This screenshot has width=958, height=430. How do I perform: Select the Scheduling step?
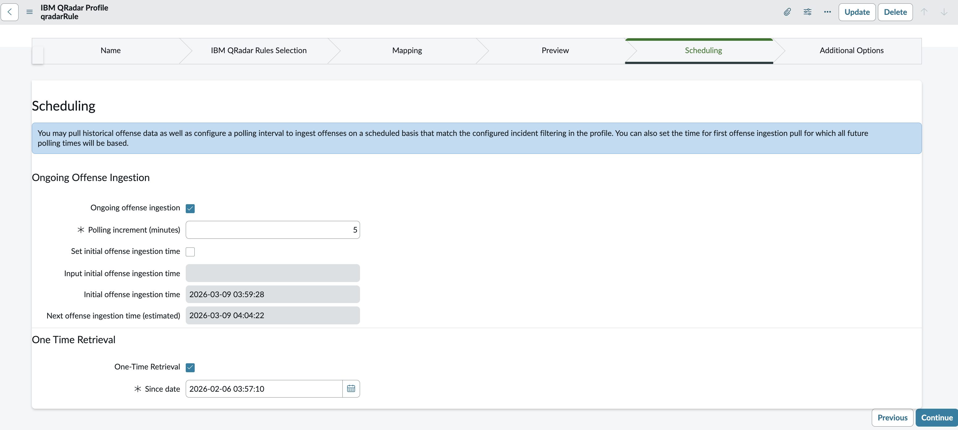703,51
